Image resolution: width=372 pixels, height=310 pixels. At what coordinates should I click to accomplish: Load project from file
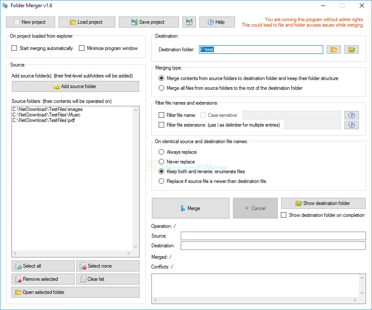(87, 22)
